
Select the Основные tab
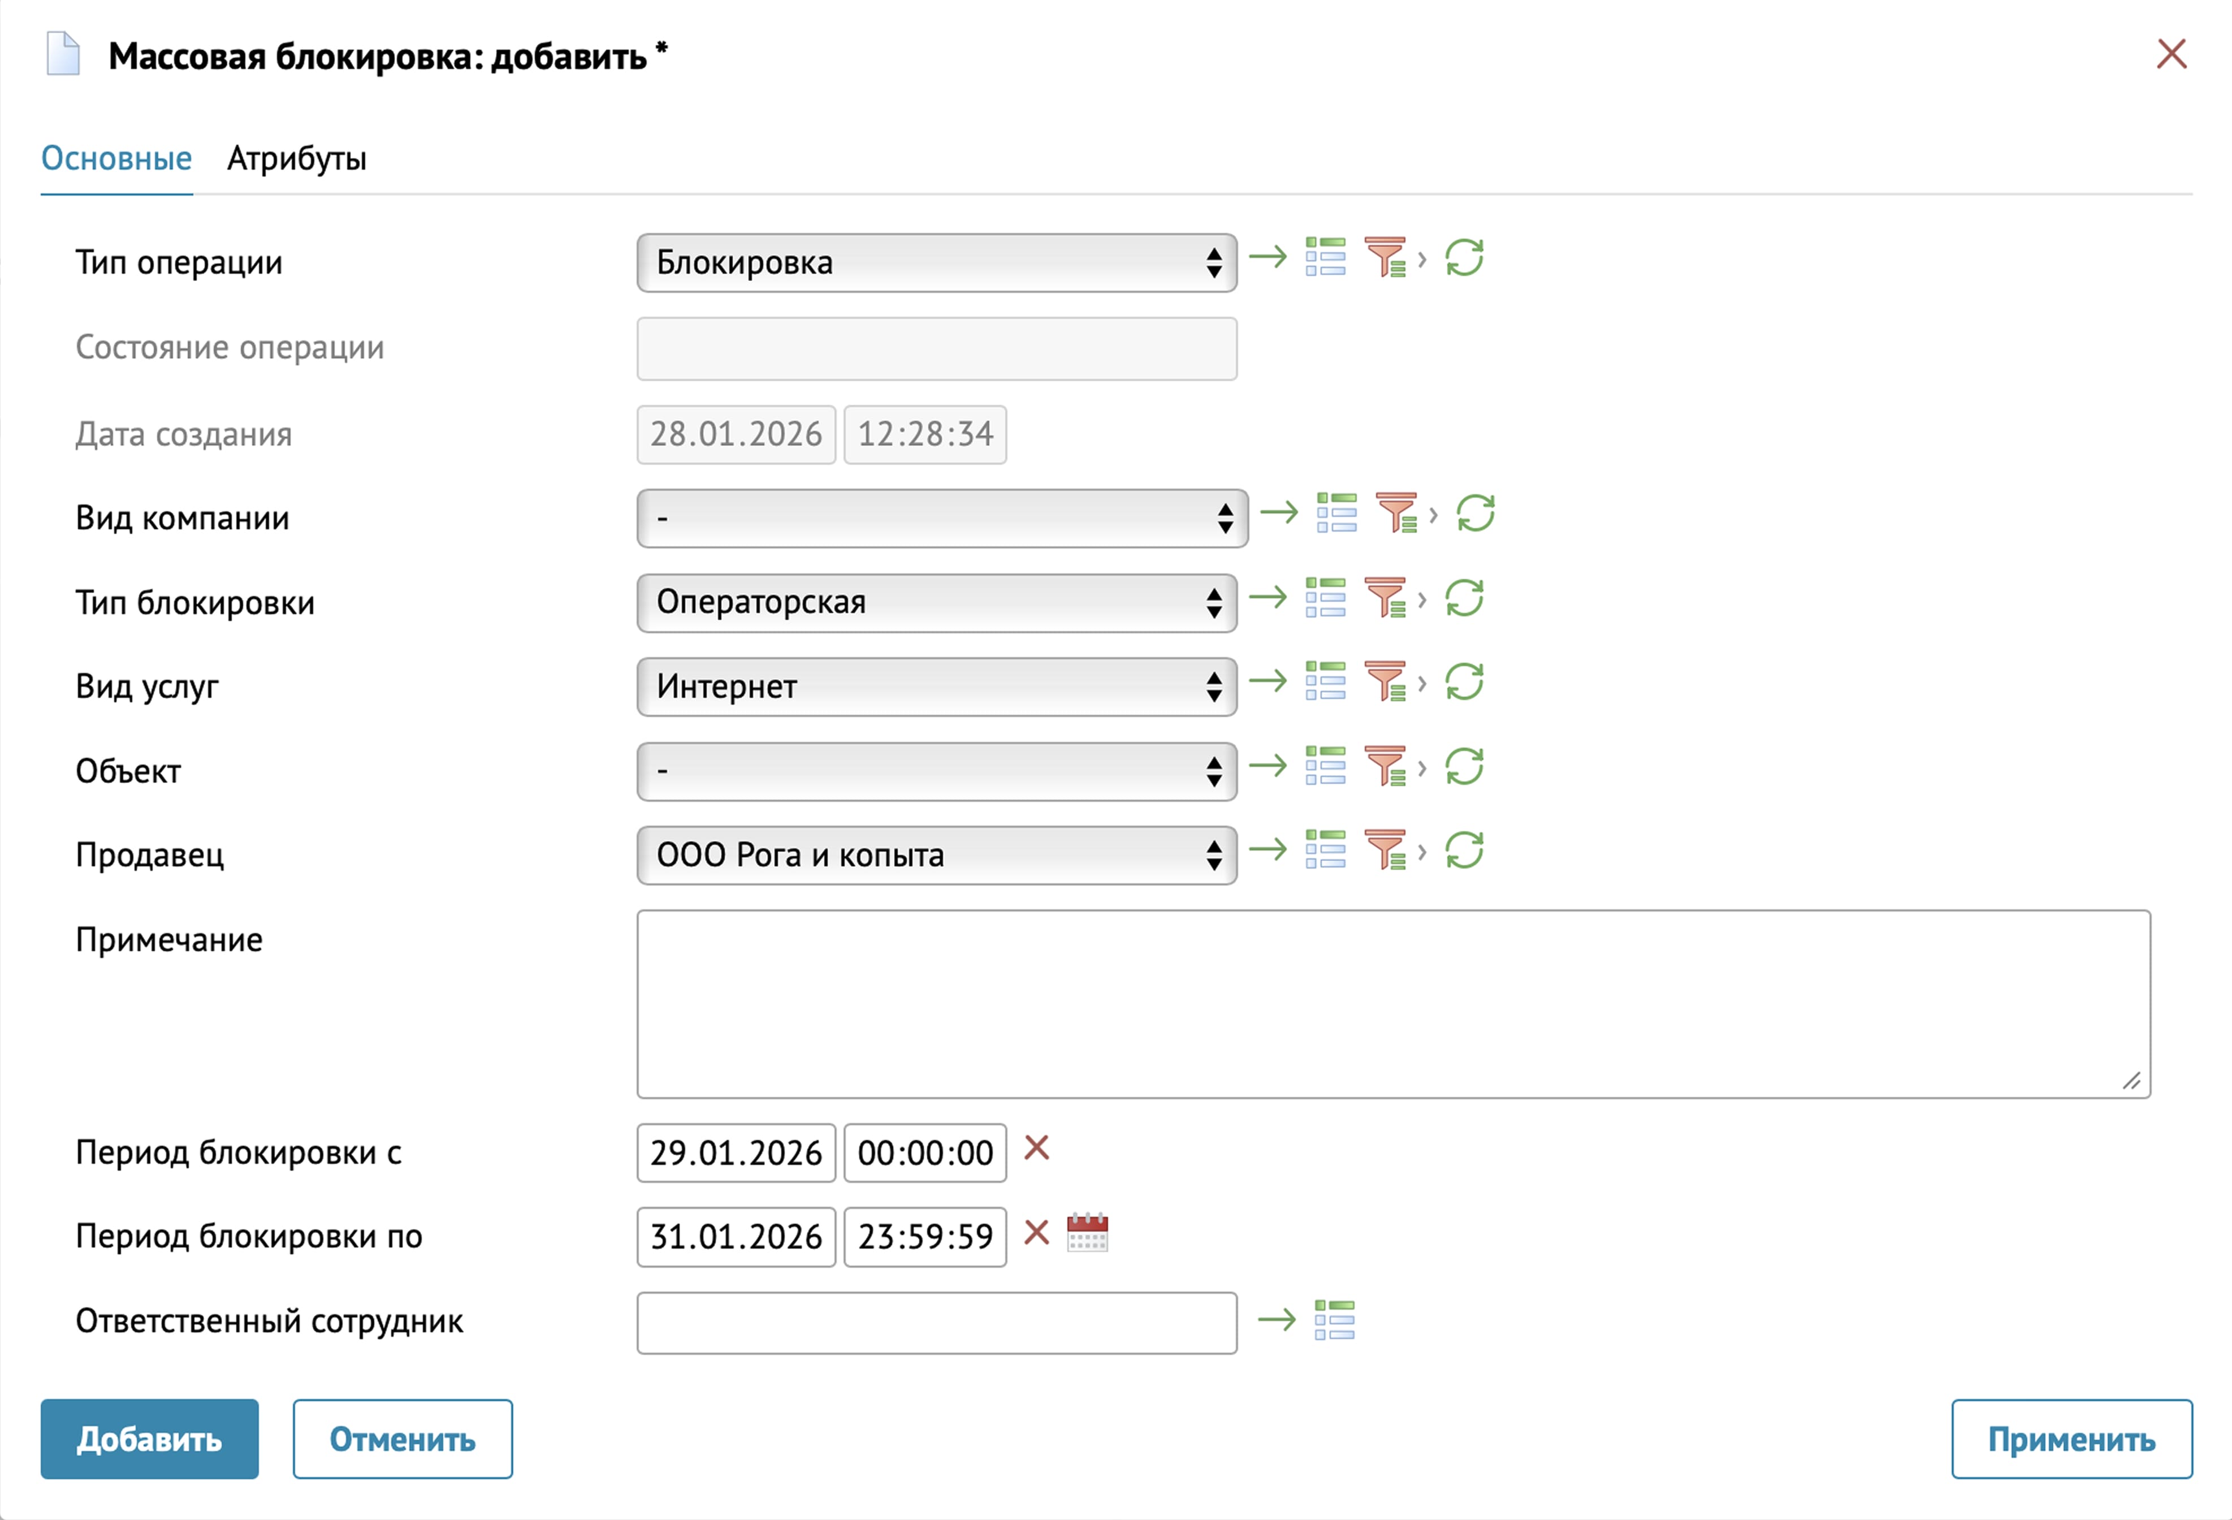(x=116, y=158)
